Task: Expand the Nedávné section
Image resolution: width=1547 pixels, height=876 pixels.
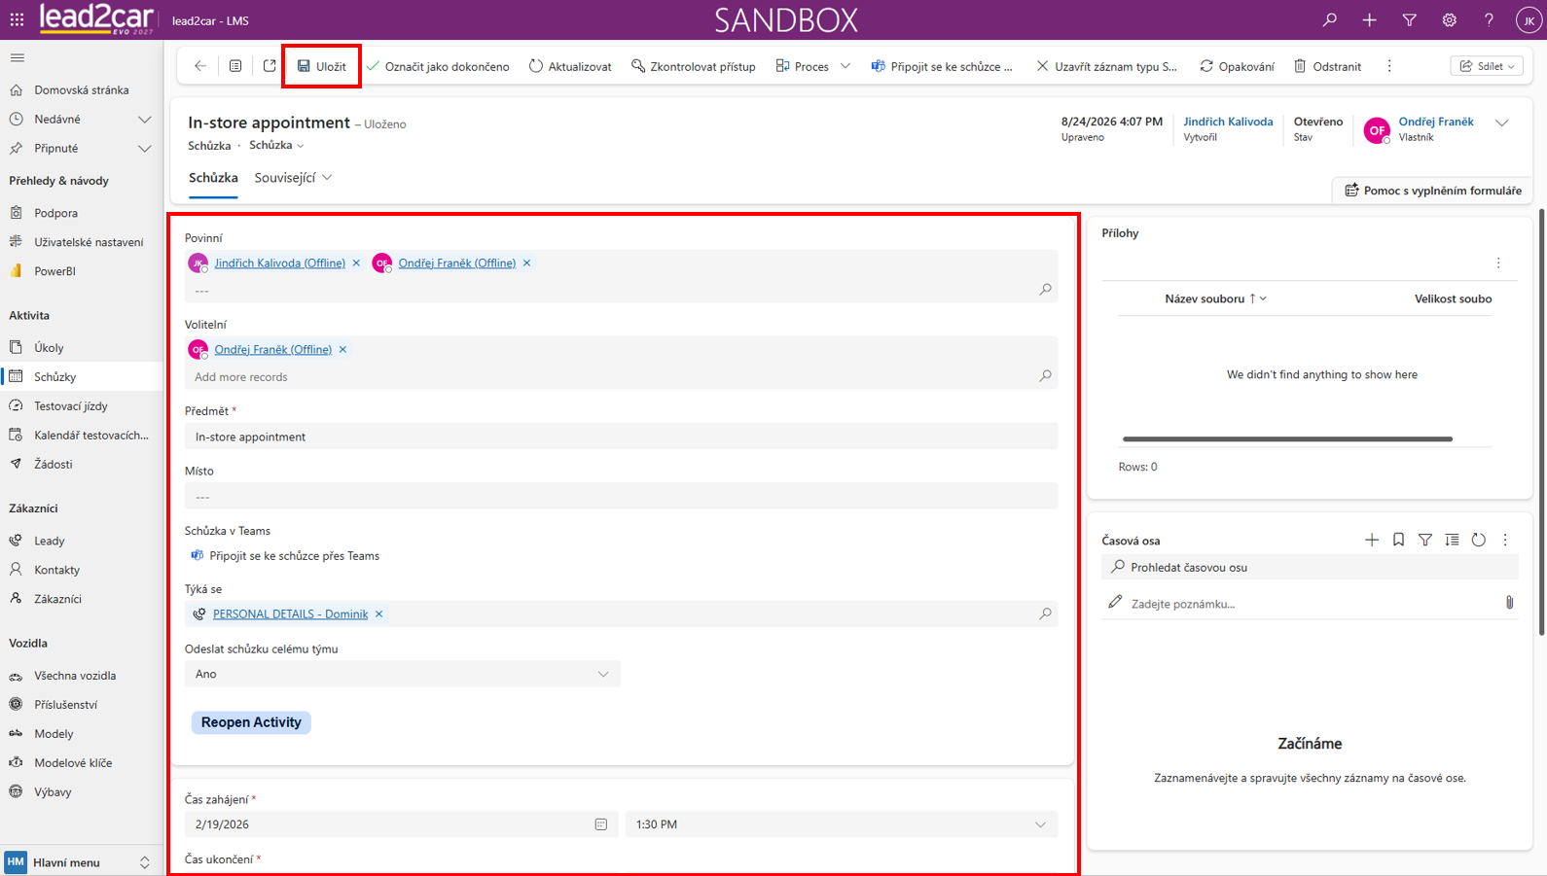Action: pyautogui.click(x=145, y=120)
